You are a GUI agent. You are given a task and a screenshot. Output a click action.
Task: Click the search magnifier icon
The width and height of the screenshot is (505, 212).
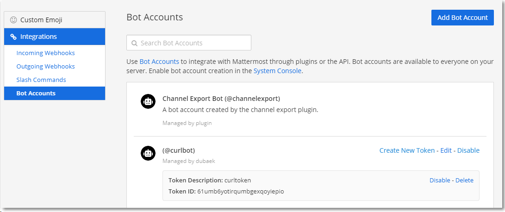pos(134,43)
